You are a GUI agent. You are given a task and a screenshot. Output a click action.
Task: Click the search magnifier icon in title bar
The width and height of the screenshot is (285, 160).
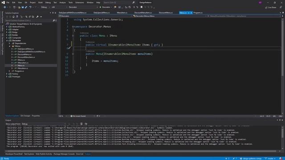coord(134,3)
